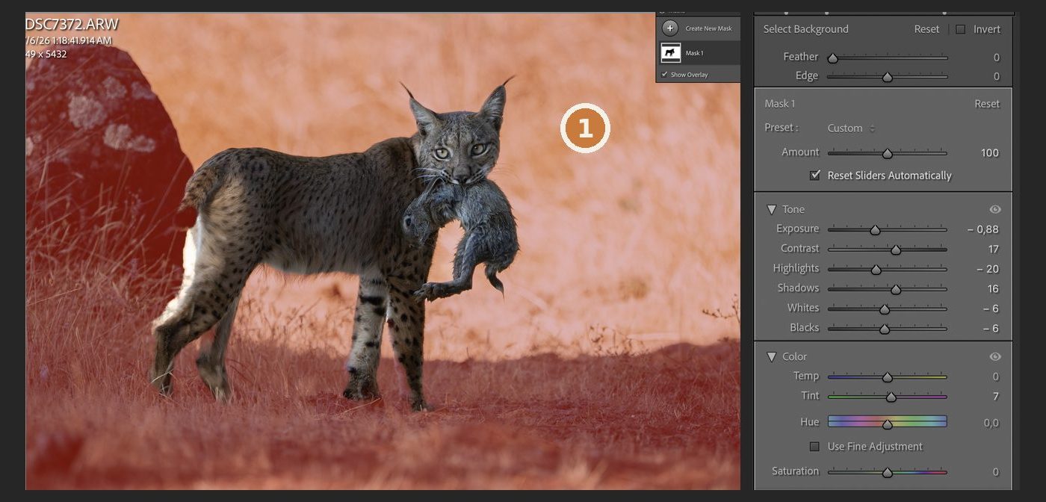Click on the Whites slider

coord(887,309)
